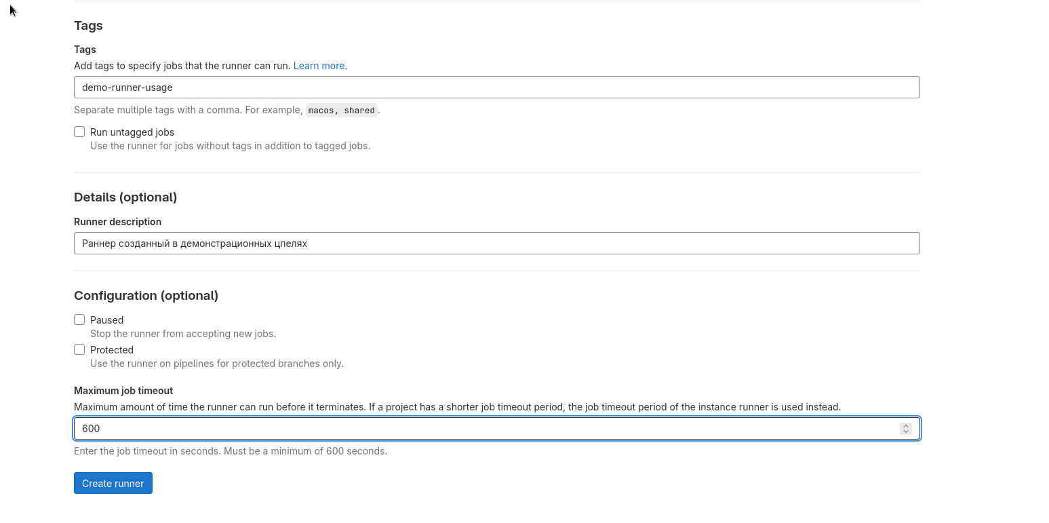Check the Protected checkbox
This screenshot has width=1049, height=523.
79,349
